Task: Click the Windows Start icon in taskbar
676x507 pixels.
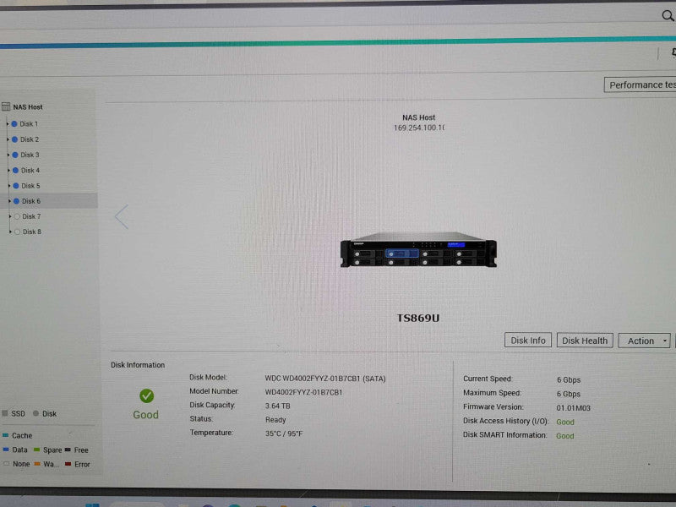Action: point(92,504)
